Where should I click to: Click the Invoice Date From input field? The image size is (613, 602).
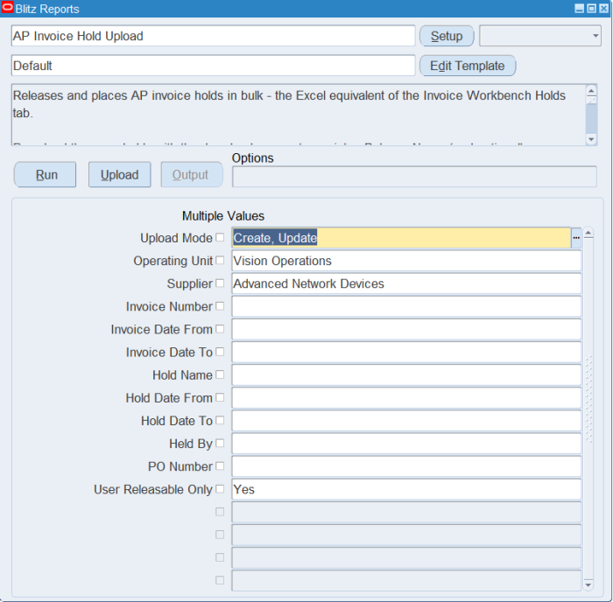point(406,329)
